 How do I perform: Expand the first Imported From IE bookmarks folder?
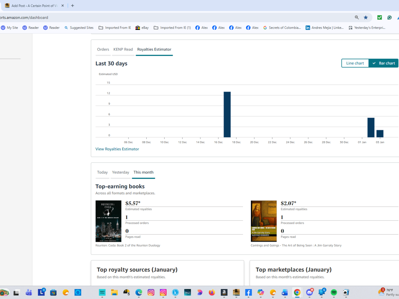115,28
